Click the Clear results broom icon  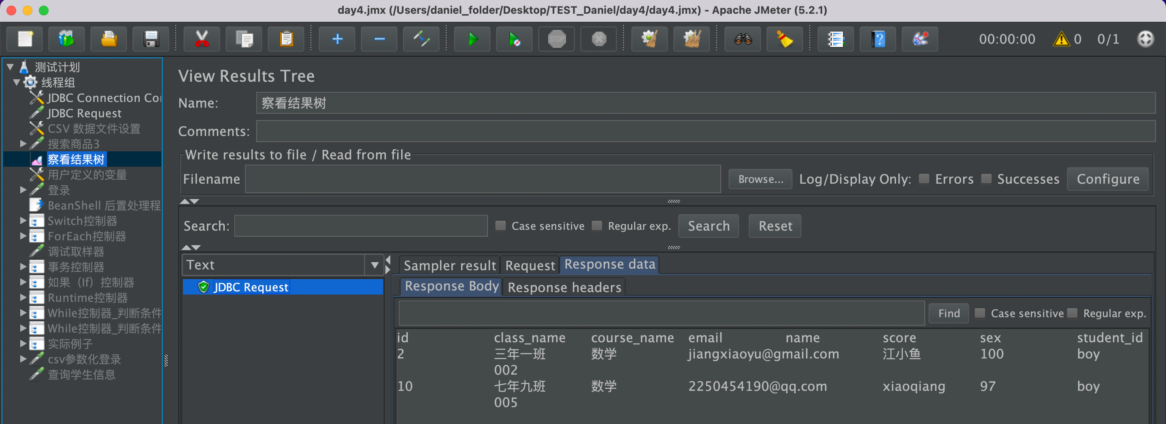tap(650, 39)
